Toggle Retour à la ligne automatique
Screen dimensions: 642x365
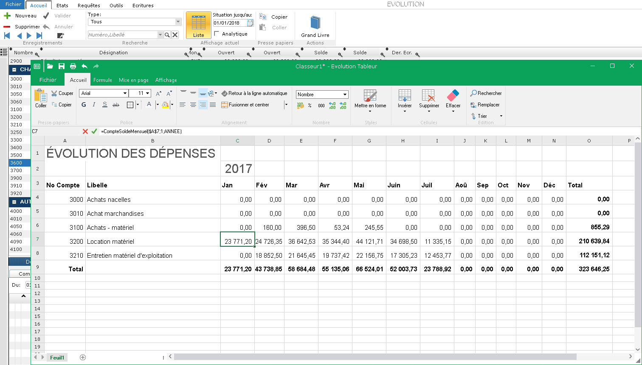coord(254,93)
